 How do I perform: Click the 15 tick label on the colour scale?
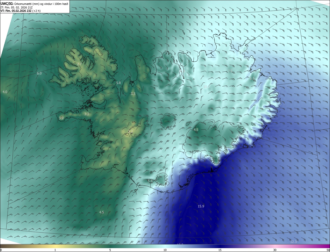coord(220,250)
